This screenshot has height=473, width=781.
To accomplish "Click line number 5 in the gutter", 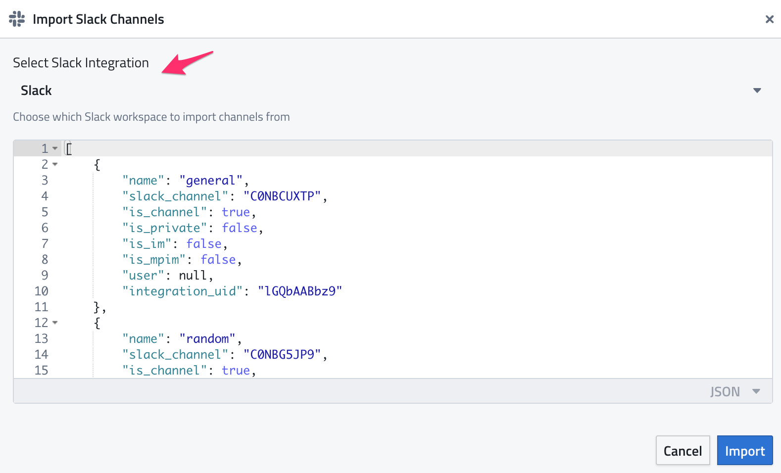I will click(45, 212).
